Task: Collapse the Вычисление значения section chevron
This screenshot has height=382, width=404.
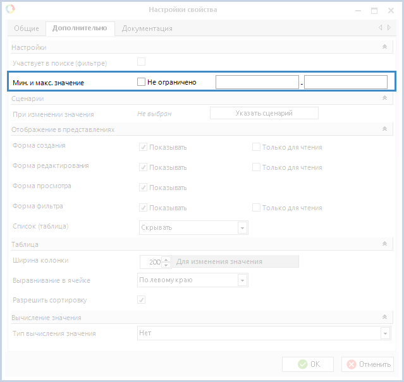Action: coord(384,317)
